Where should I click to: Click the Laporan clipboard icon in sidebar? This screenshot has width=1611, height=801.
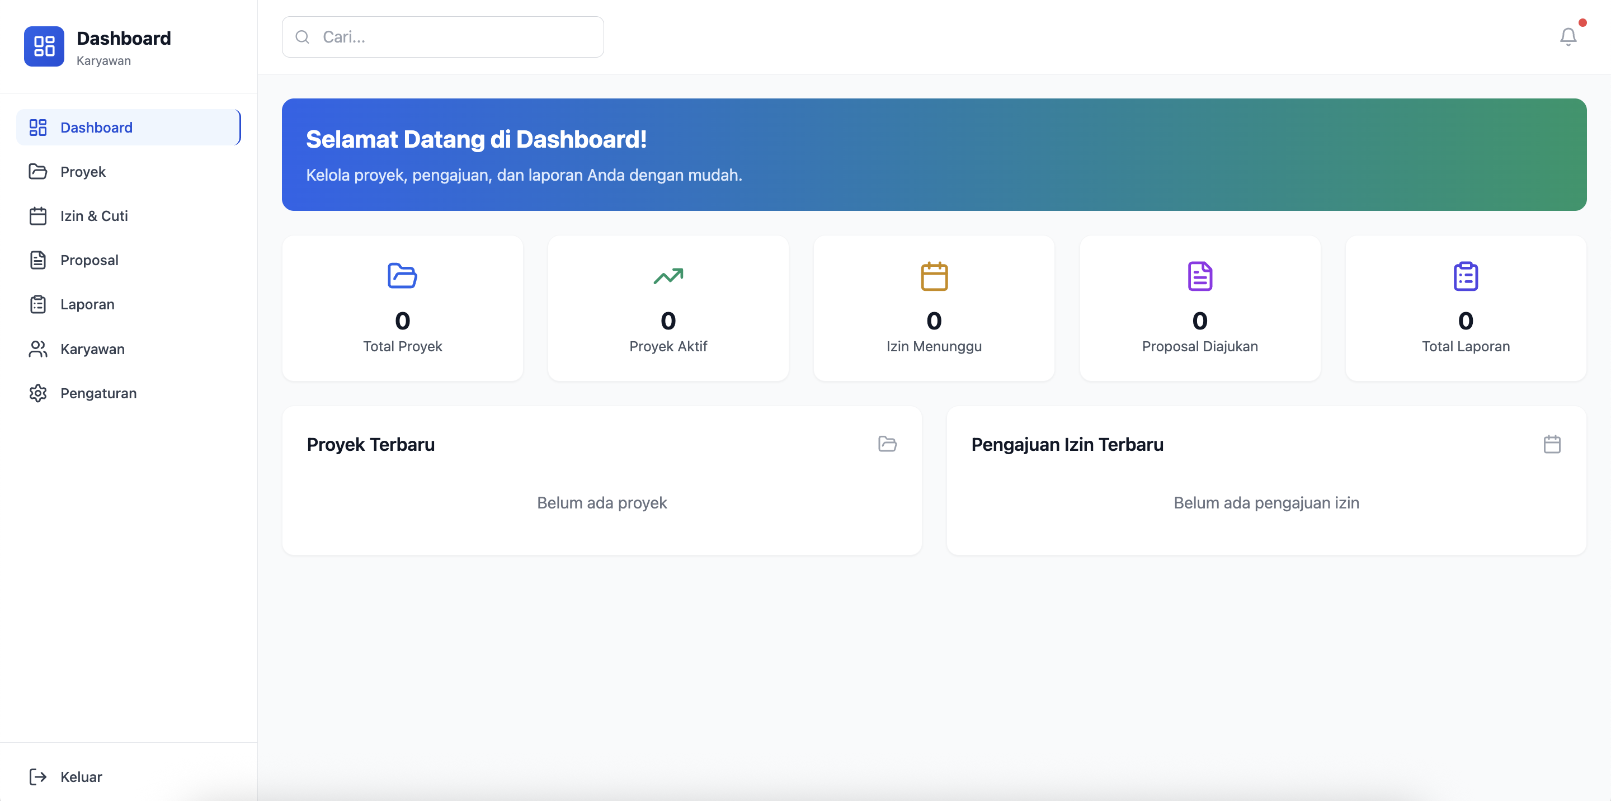click(38, 304)
